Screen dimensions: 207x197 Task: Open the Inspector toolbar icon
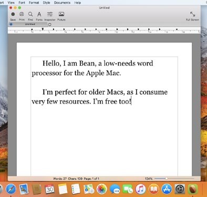(x=50, y=14)
